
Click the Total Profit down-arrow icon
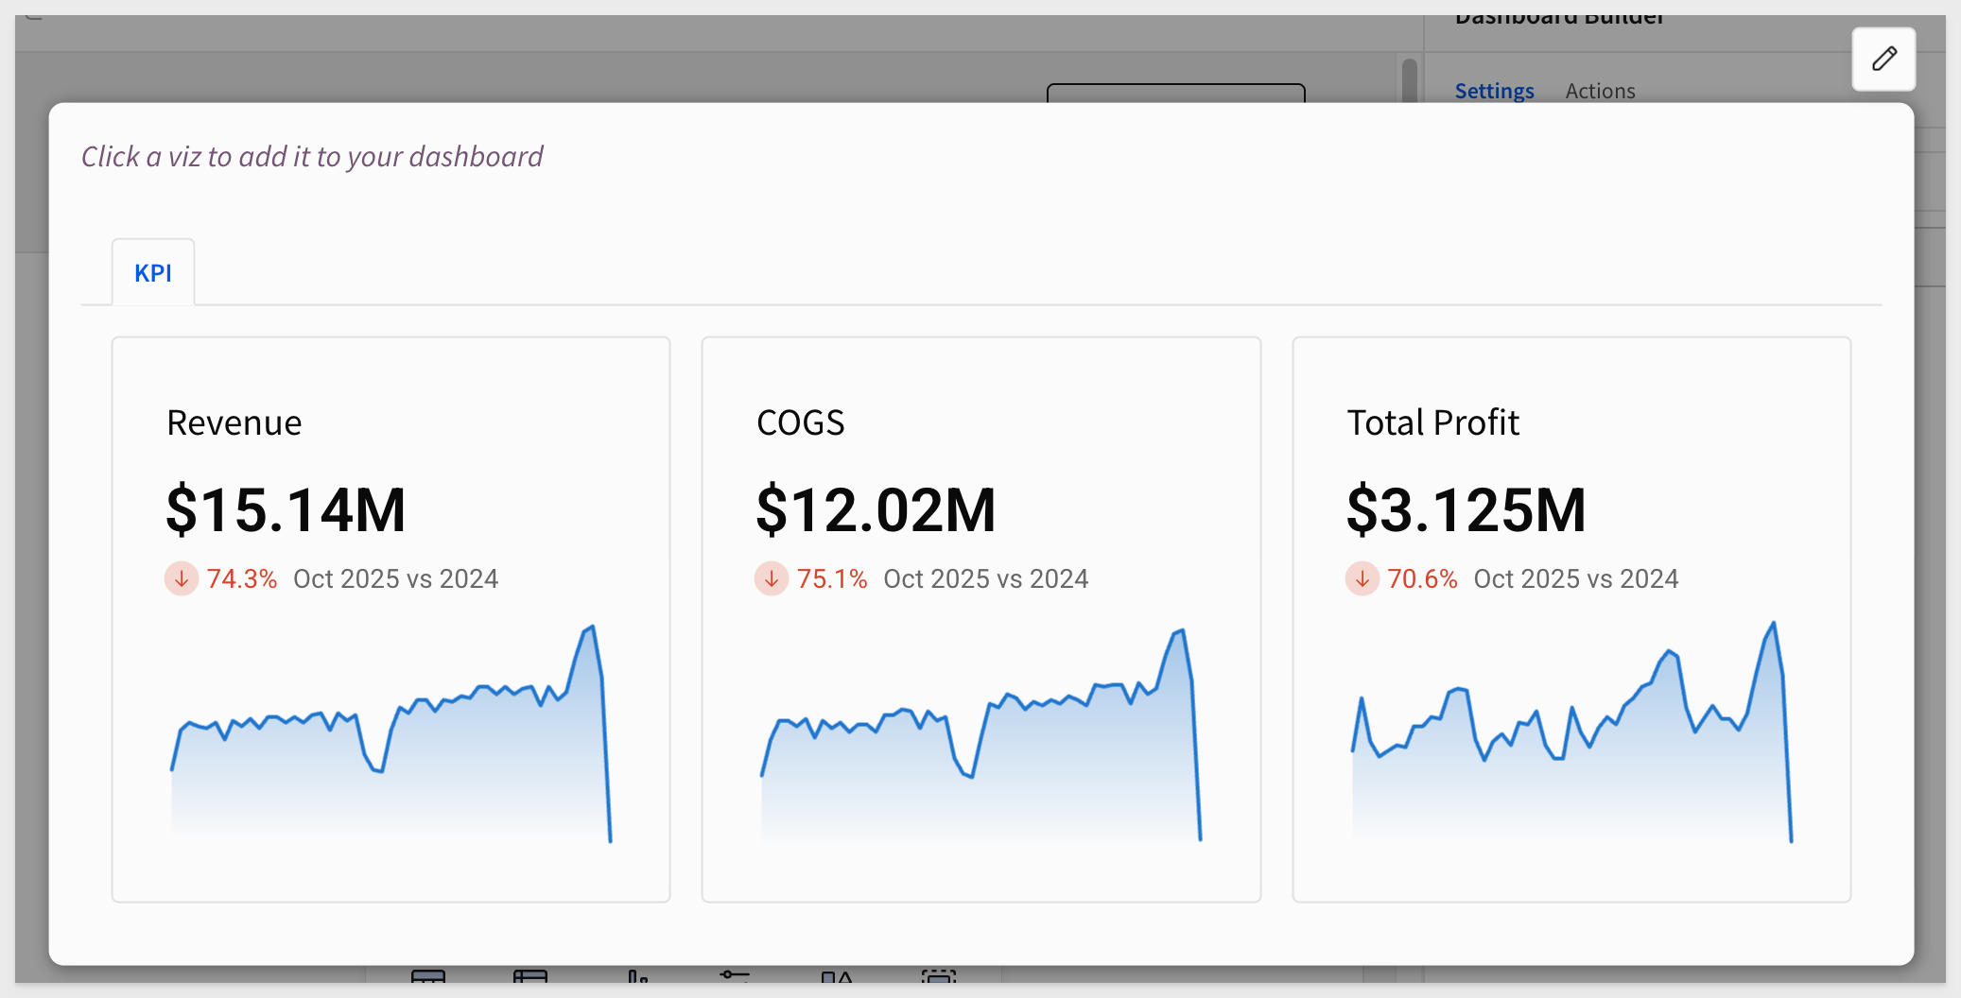pos(1362,578)
